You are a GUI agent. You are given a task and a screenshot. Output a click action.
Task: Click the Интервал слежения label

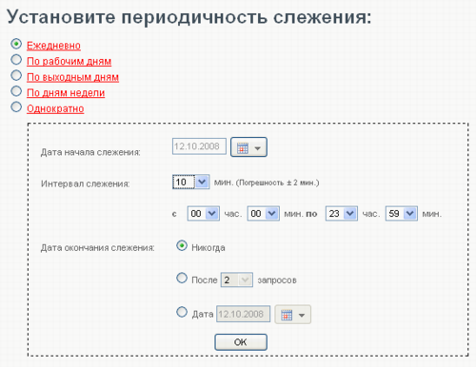85,183
